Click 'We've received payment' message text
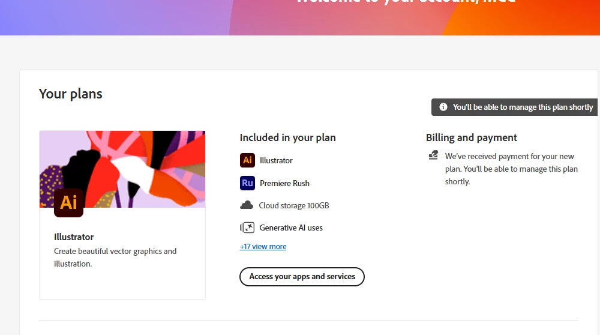This screenshot has width=600, height=335. click(511, 169)
